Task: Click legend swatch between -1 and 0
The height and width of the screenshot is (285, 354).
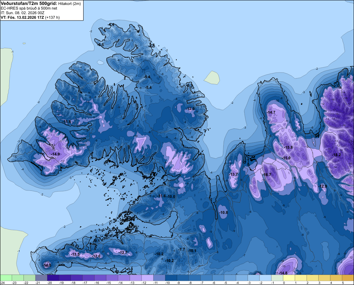Action: [x=277, y=278]
